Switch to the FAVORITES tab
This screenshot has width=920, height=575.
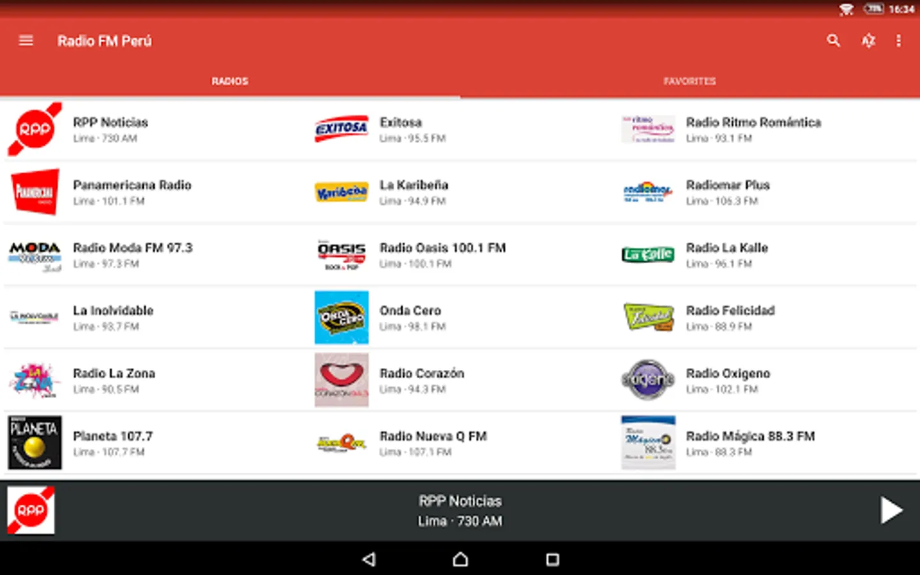point(690,81)
